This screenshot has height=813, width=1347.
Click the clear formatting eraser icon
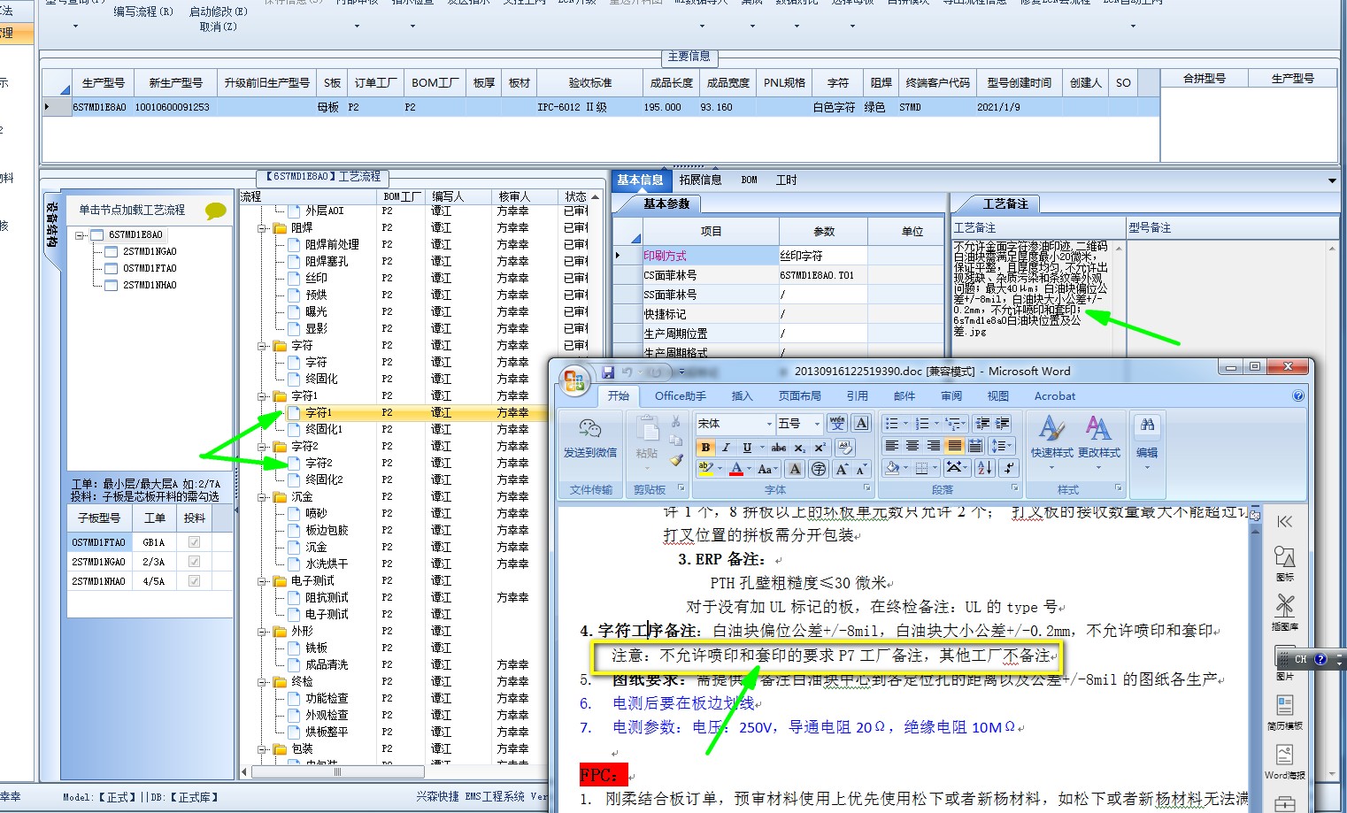tap(845, 447)
